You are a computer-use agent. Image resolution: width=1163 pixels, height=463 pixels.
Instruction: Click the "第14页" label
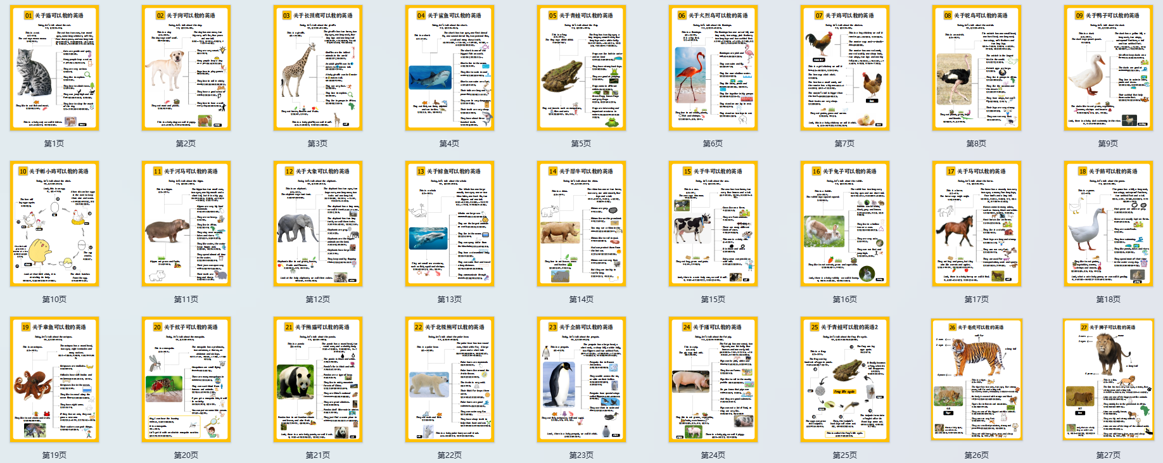(581, 300)
